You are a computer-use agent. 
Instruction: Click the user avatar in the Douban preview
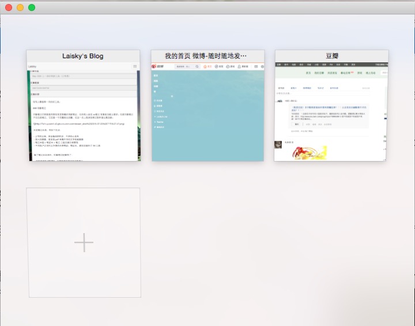pos(280,100)
